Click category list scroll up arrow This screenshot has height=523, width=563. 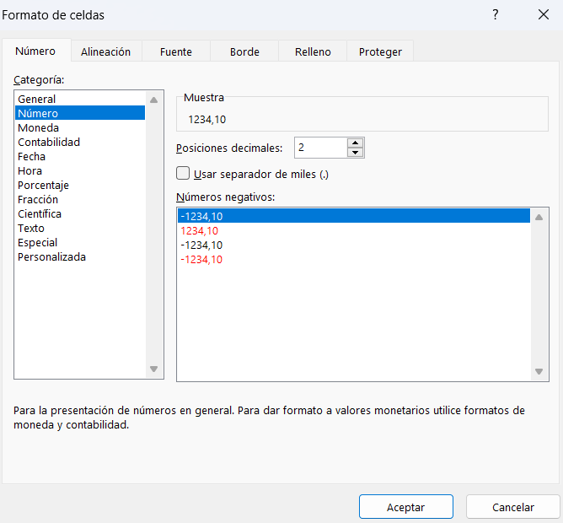tap(153, 100)
